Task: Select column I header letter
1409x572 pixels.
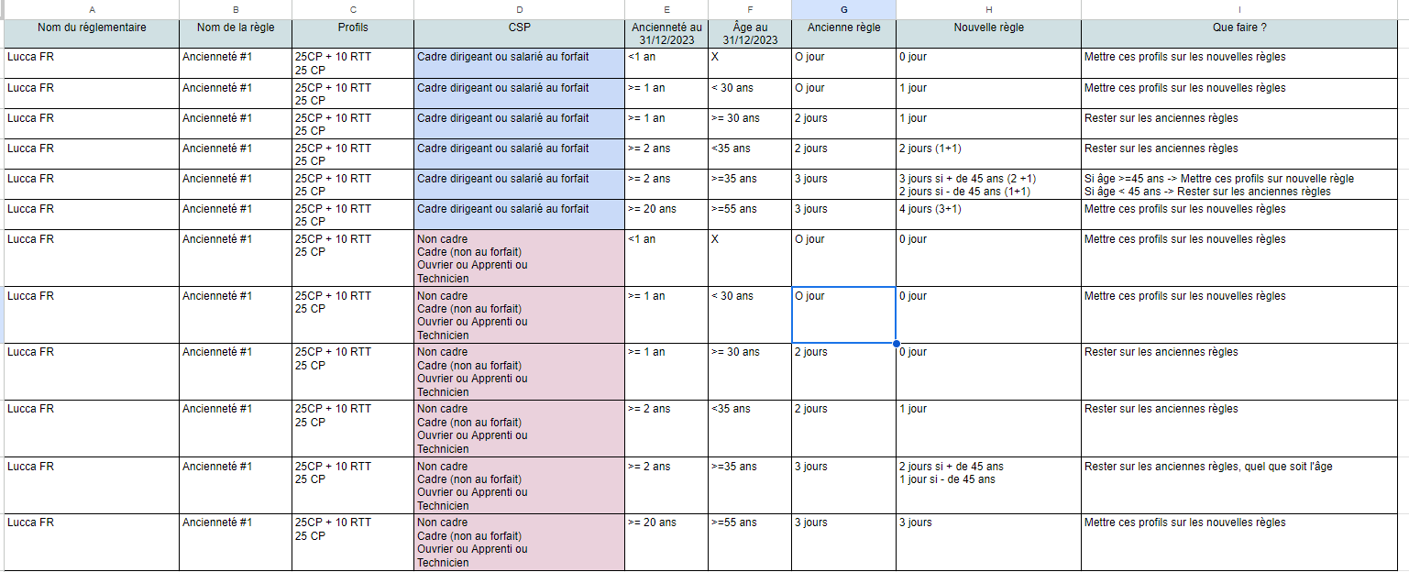Action: (1244, 8)
